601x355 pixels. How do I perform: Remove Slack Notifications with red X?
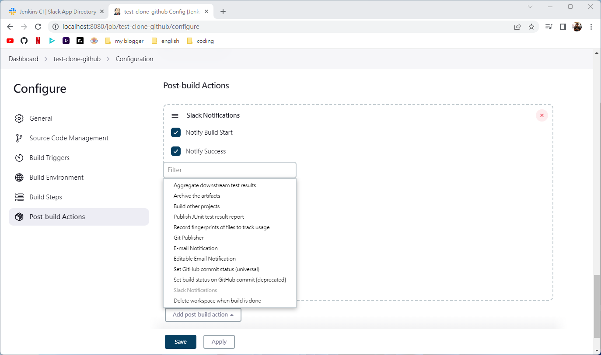(542, 115)
